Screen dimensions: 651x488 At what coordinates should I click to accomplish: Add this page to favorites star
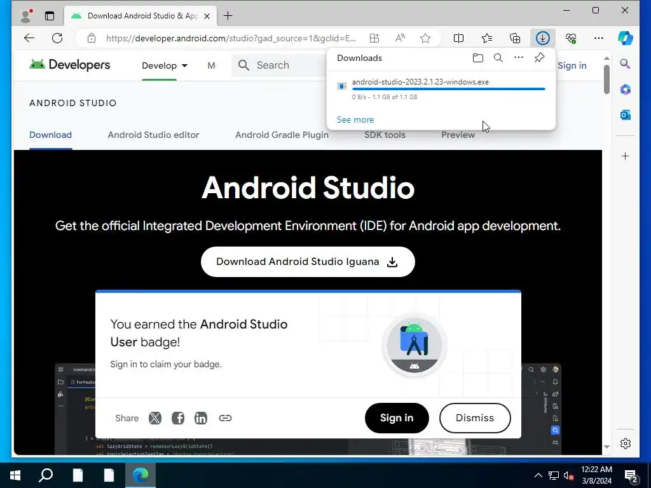(x=425, y=38)
